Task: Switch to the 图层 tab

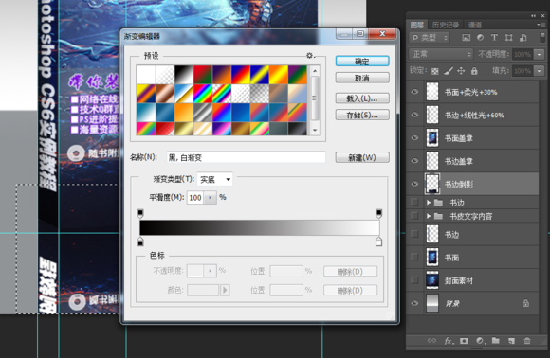Action: point(417,25)
